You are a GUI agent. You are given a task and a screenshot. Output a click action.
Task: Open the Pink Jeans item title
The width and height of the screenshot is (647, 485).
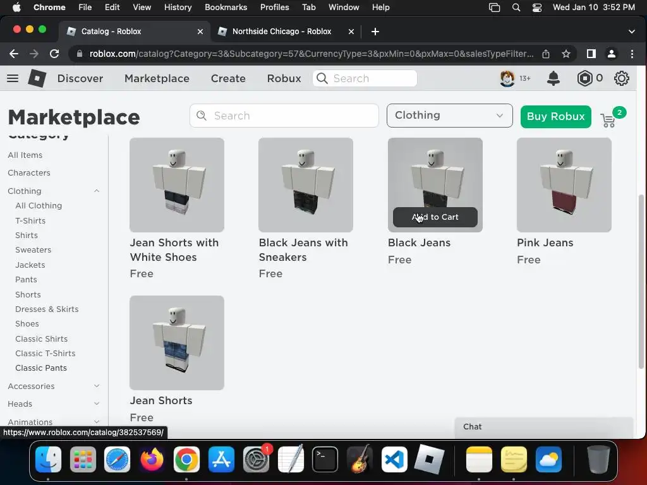coord(545,242)
